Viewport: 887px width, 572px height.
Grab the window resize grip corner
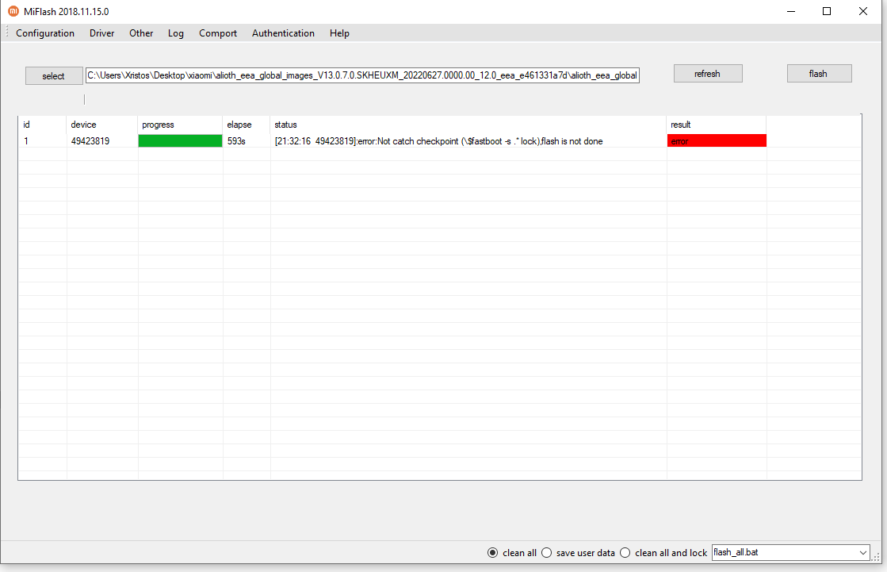pyautogui.click(x=877, y=557)
